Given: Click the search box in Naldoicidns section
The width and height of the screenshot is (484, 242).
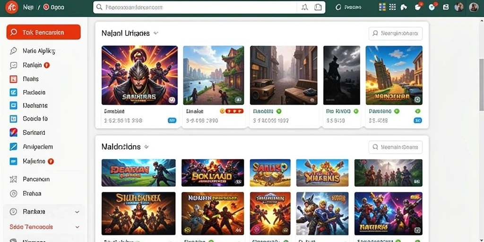Looking at the screenshot, I should click(x=396, y=147).
